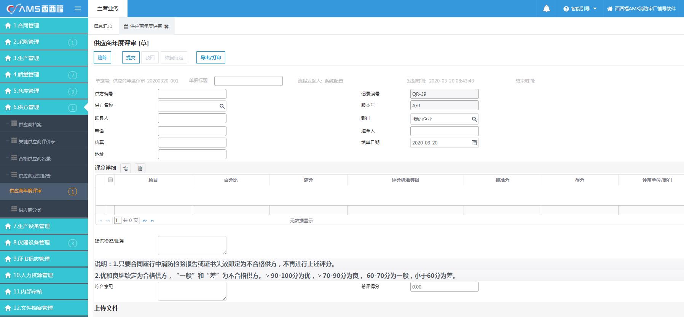The width and height of the screenshot is (684, 317).
Task: Click the 删 delete row button
Action: click(140, 168)
